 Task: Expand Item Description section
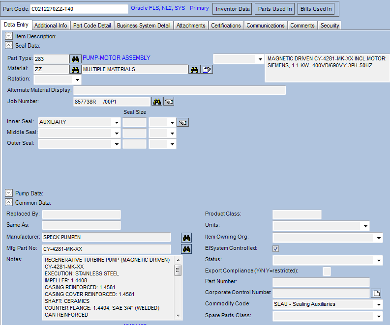9,36
